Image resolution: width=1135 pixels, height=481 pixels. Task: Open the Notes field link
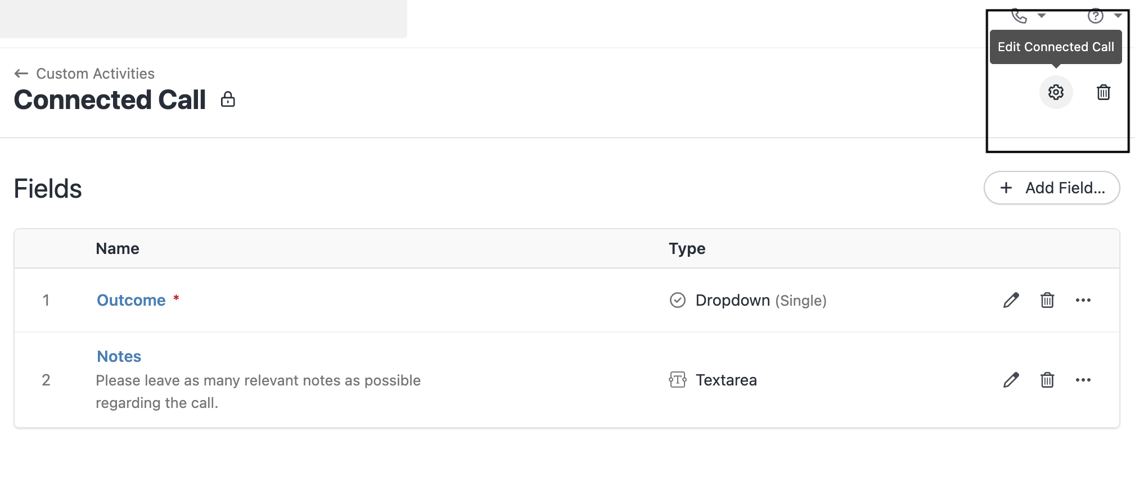119,356
